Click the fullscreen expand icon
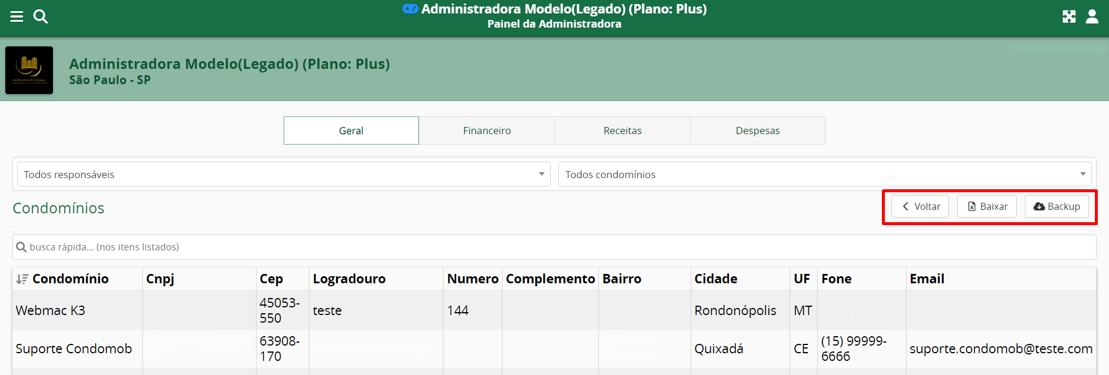Image resolution: width=1109 pixels, height=375 pixels. coord(1069,16)
